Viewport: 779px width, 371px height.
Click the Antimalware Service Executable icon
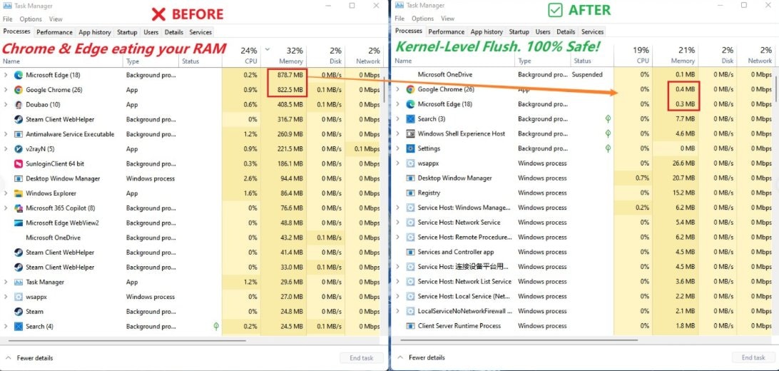[19, 134]
